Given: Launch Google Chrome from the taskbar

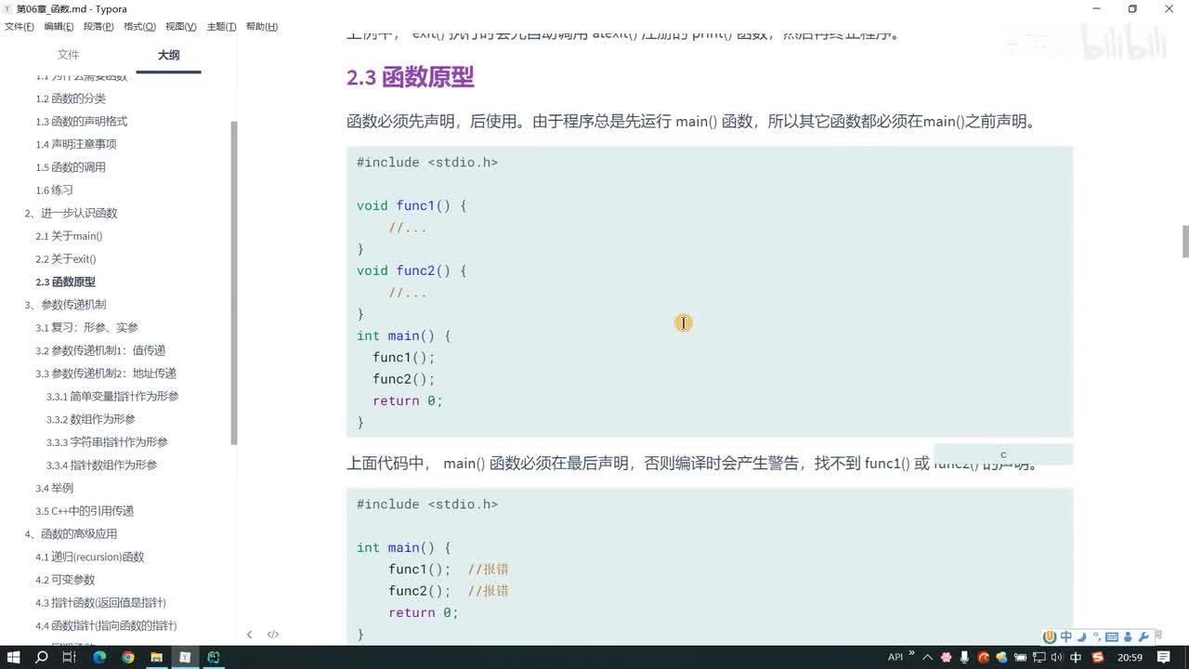Looking at the screenshot, I should pyautogui.click(x=128, y=657).
